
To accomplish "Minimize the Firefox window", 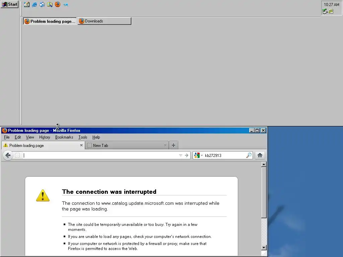I will point(252,131).
